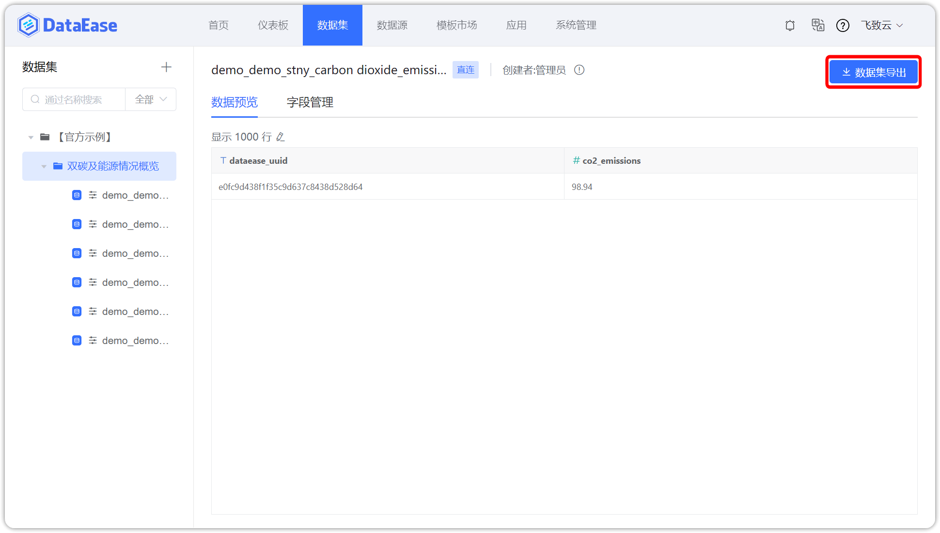Click the 直连 badge next to the dataset title
The width and height of the screenshot is (940, 533).
pos(465,70)
